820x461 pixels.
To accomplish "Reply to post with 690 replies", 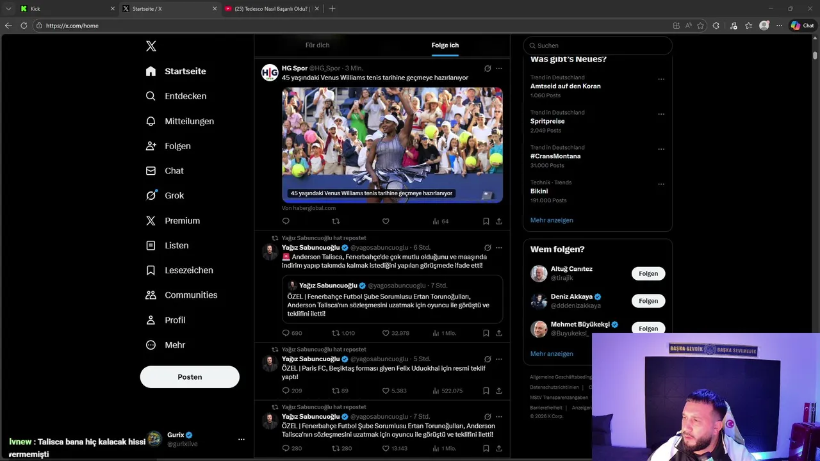I will tap(291, 334).
